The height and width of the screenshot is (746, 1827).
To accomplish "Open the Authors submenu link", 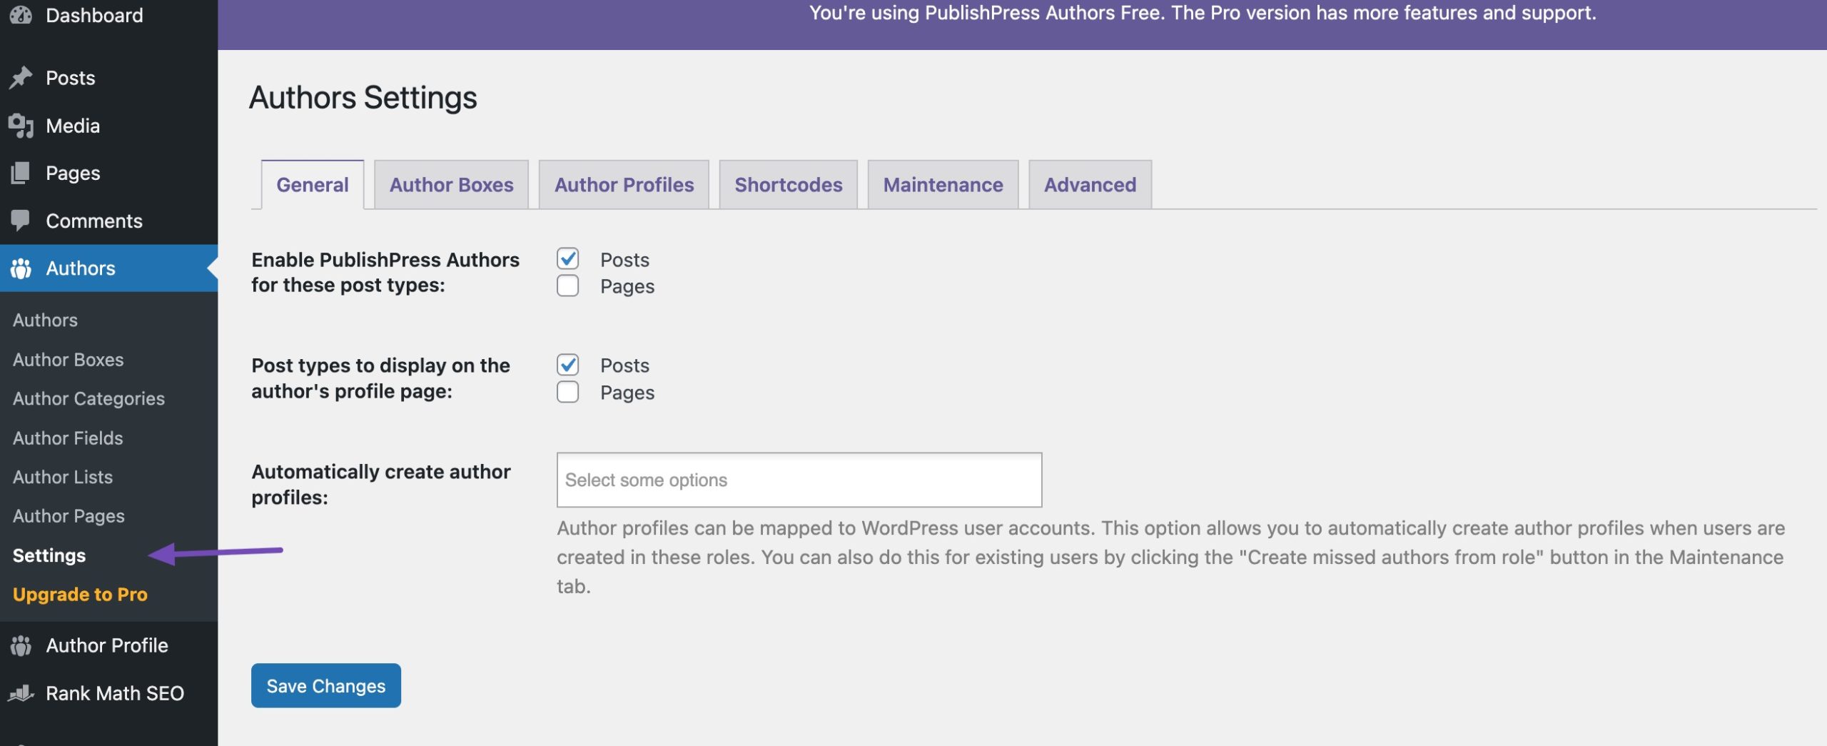I will pos(45,320).
